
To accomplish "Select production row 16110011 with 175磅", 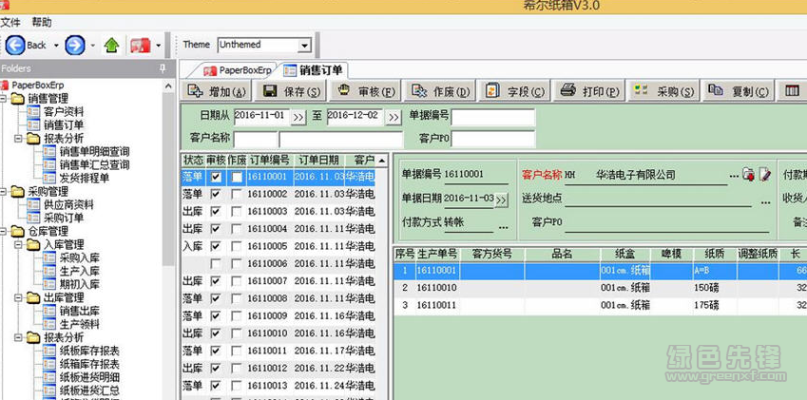I will [x=600, y=305].
